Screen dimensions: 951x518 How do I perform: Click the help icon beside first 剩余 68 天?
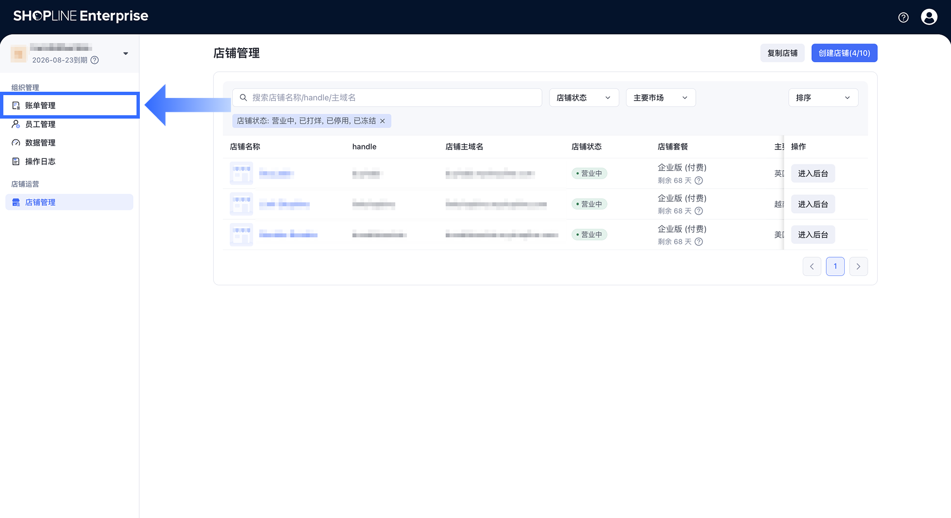tap(699, 181)
